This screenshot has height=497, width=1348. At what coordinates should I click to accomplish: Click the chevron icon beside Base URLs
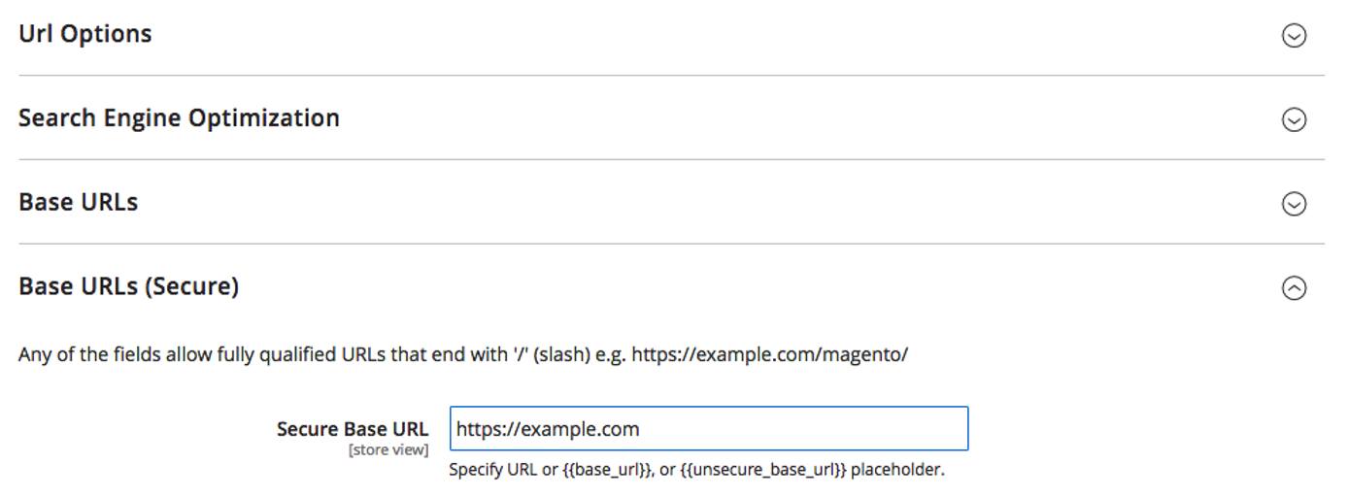tap(1294, 204)
